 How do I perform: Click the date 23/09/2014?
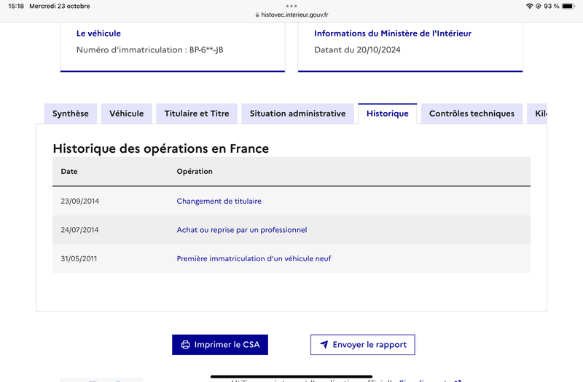80,202
